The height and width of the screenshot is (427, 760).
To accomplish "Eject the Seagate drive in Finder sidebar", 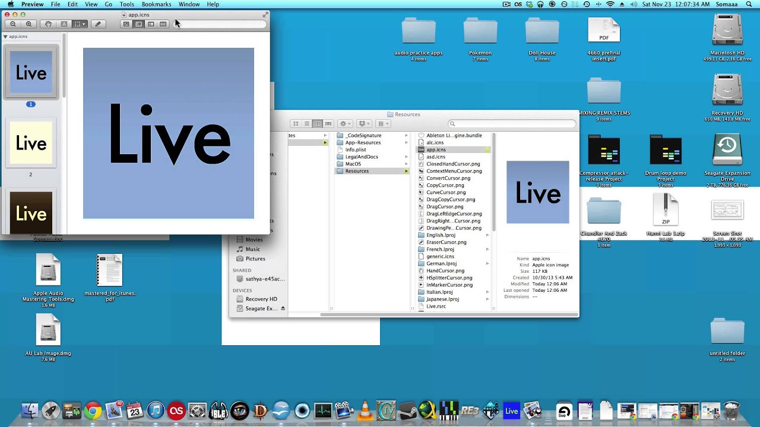I will 283,308.
